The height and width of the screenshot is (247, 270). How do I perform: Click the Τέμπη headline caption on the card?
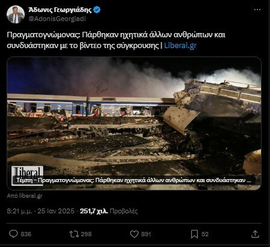coord(134,180)
